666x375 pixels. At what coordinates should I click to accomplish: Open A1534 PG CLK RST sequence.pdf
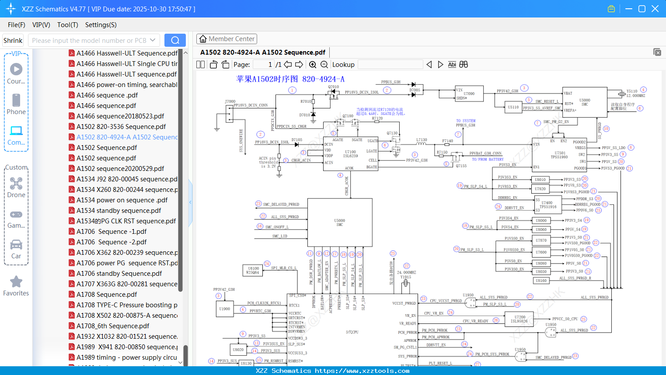(122, 221)
